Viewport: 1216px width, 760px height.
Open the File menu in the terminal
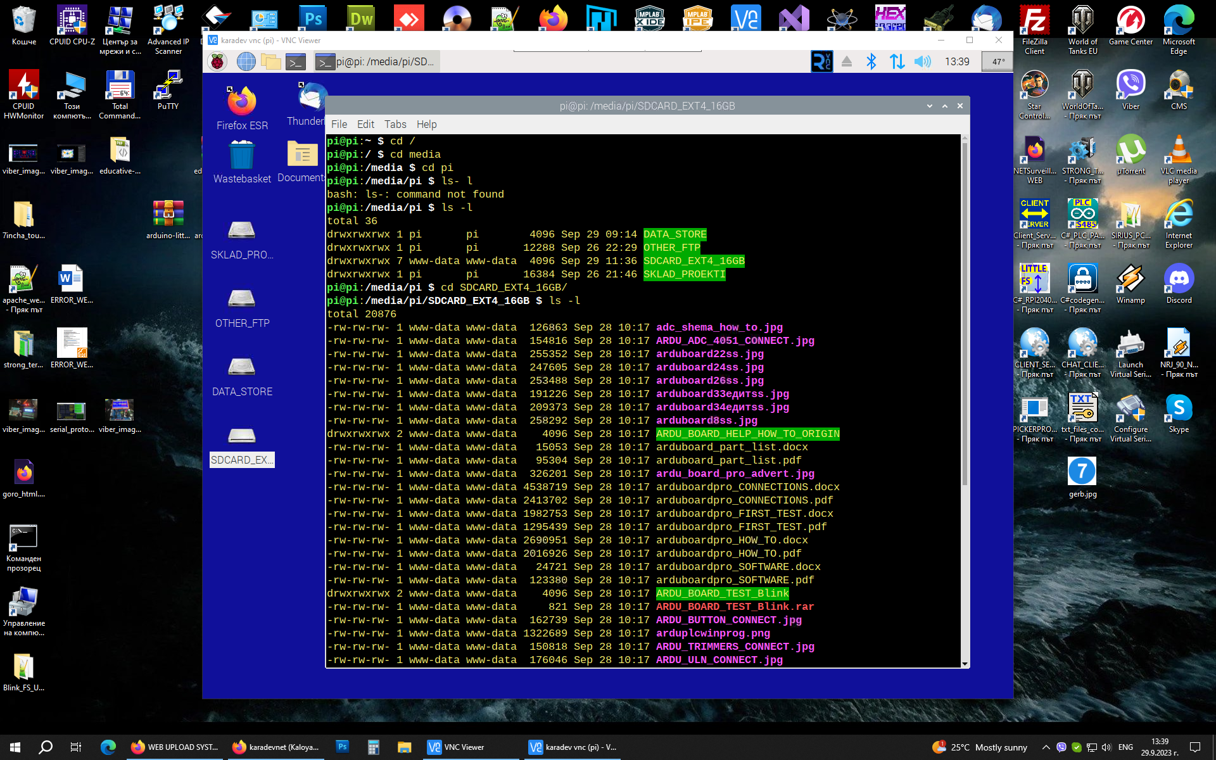tap(339, 124)
